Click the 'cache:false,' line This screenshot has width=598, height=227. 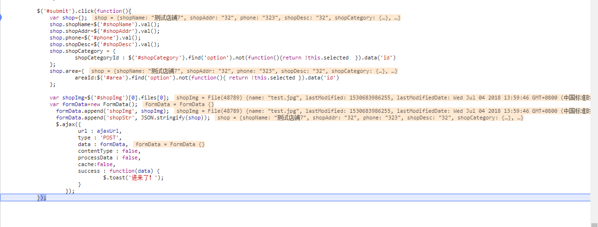[96, 164]
